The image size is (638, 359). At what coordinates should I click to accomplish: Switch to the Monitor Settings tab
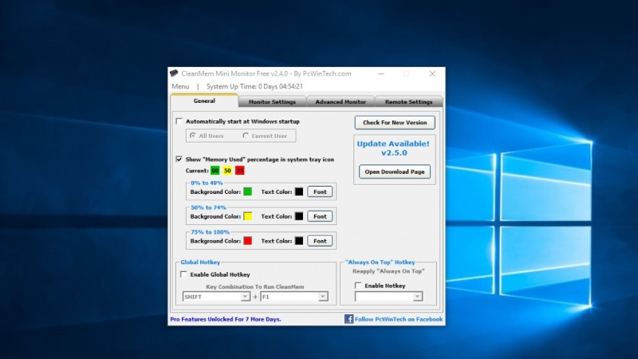coord(272,102)
